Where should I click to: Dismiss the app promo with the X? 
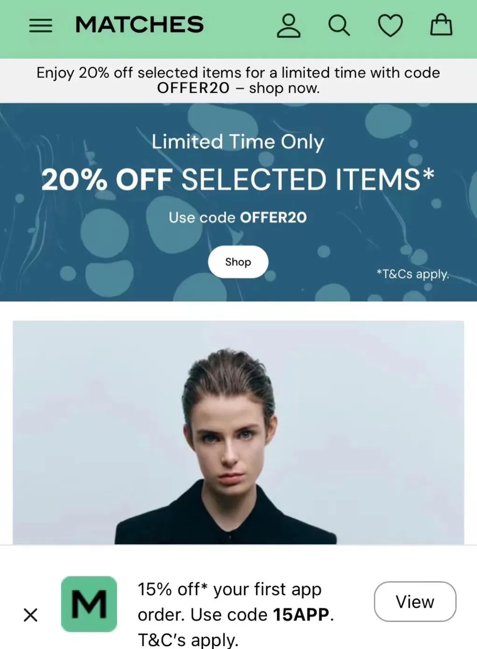point(31,615)
